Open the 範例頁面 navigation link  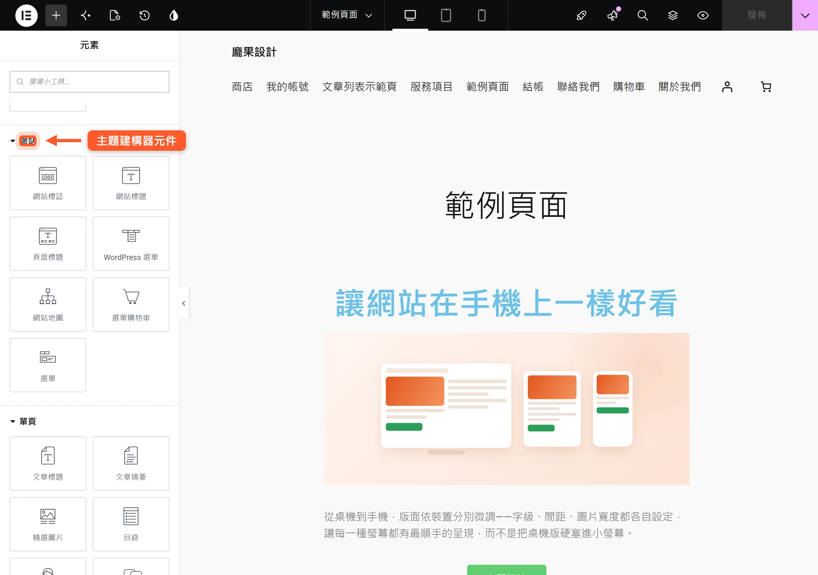[x=487, y=87]
